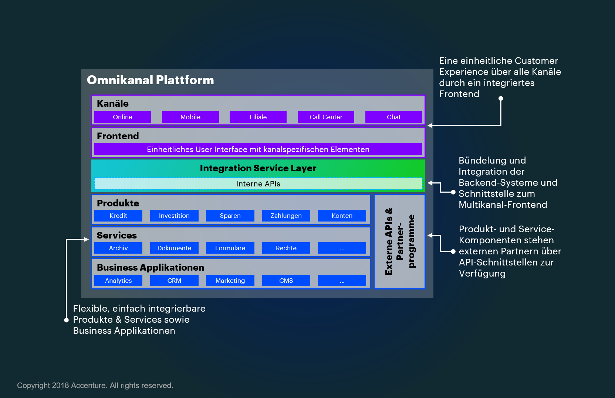Select the Formulare service box
The width and height of the screenshot is (615, 398).
(x=230, y=248)
